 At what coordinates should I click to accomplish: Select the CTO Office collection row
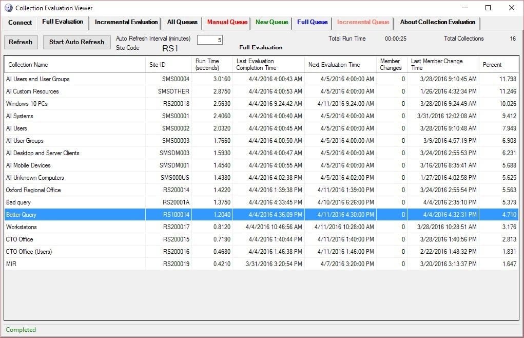coord(261,239)
